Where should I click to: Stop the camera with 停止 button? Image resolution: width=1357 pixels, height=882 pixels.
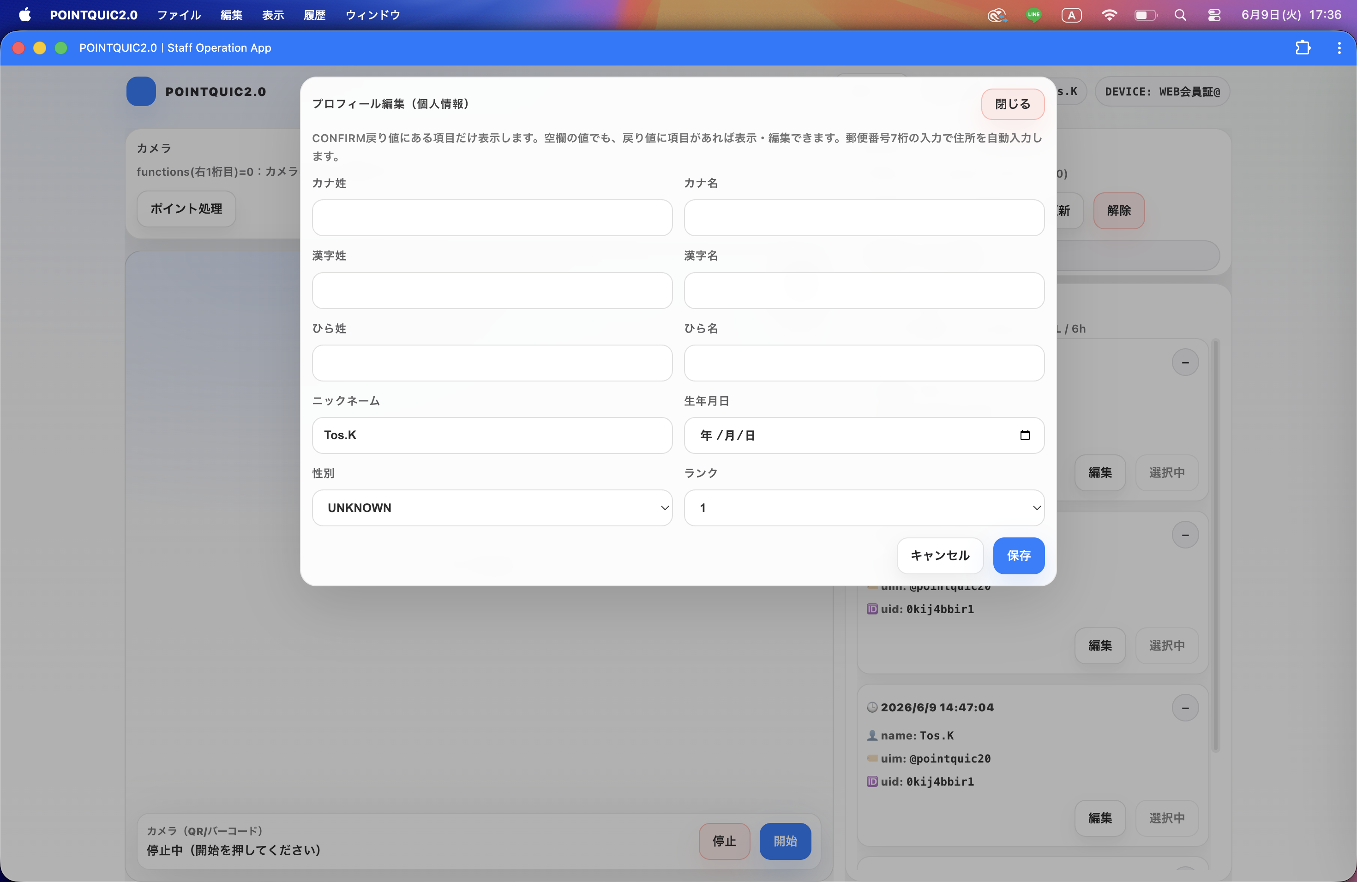point(724,841)
